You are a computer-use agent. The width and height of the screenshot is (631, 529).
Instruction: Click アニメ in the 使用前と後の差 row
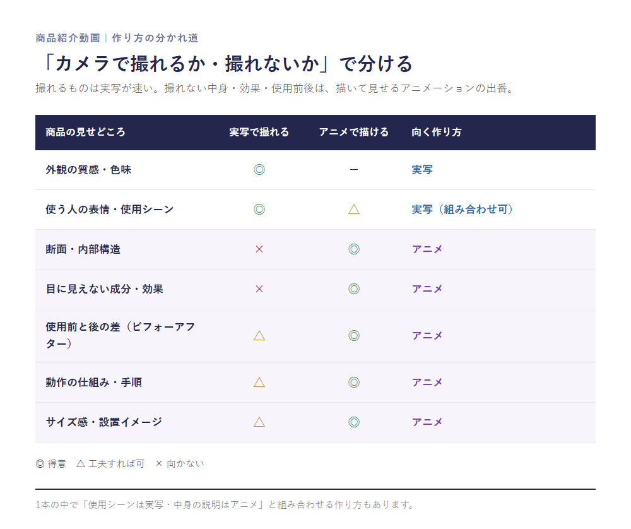point(427,335)
